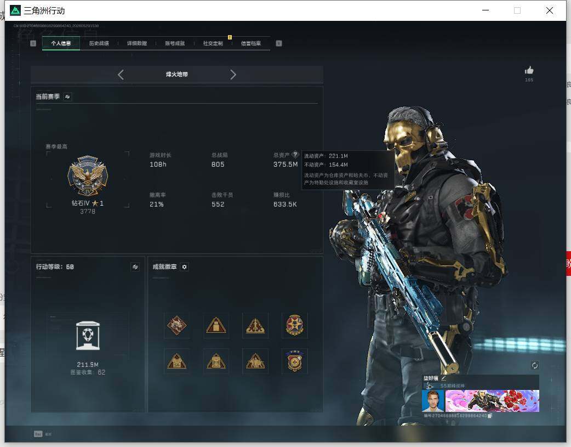Screen dimensions: 571x447
Task: Select the triangle backpack badge in bottom row
Action: coord(216,361)
